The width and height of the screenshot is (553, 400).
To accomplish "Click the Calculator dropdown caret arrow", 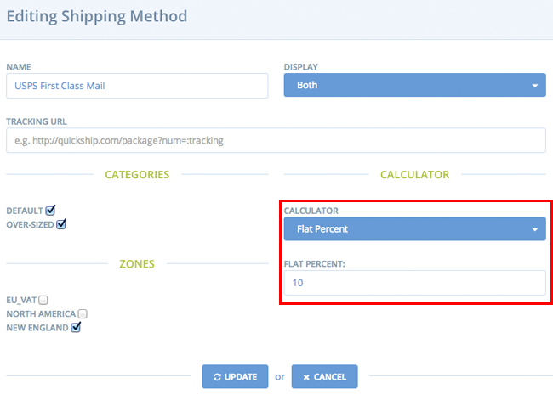I will (x=534, y=229).
